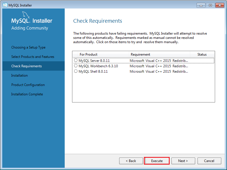The height and width of the screenshot is (170, 227).
Task: Open Select Products and Features step
Action: point(33,57)
